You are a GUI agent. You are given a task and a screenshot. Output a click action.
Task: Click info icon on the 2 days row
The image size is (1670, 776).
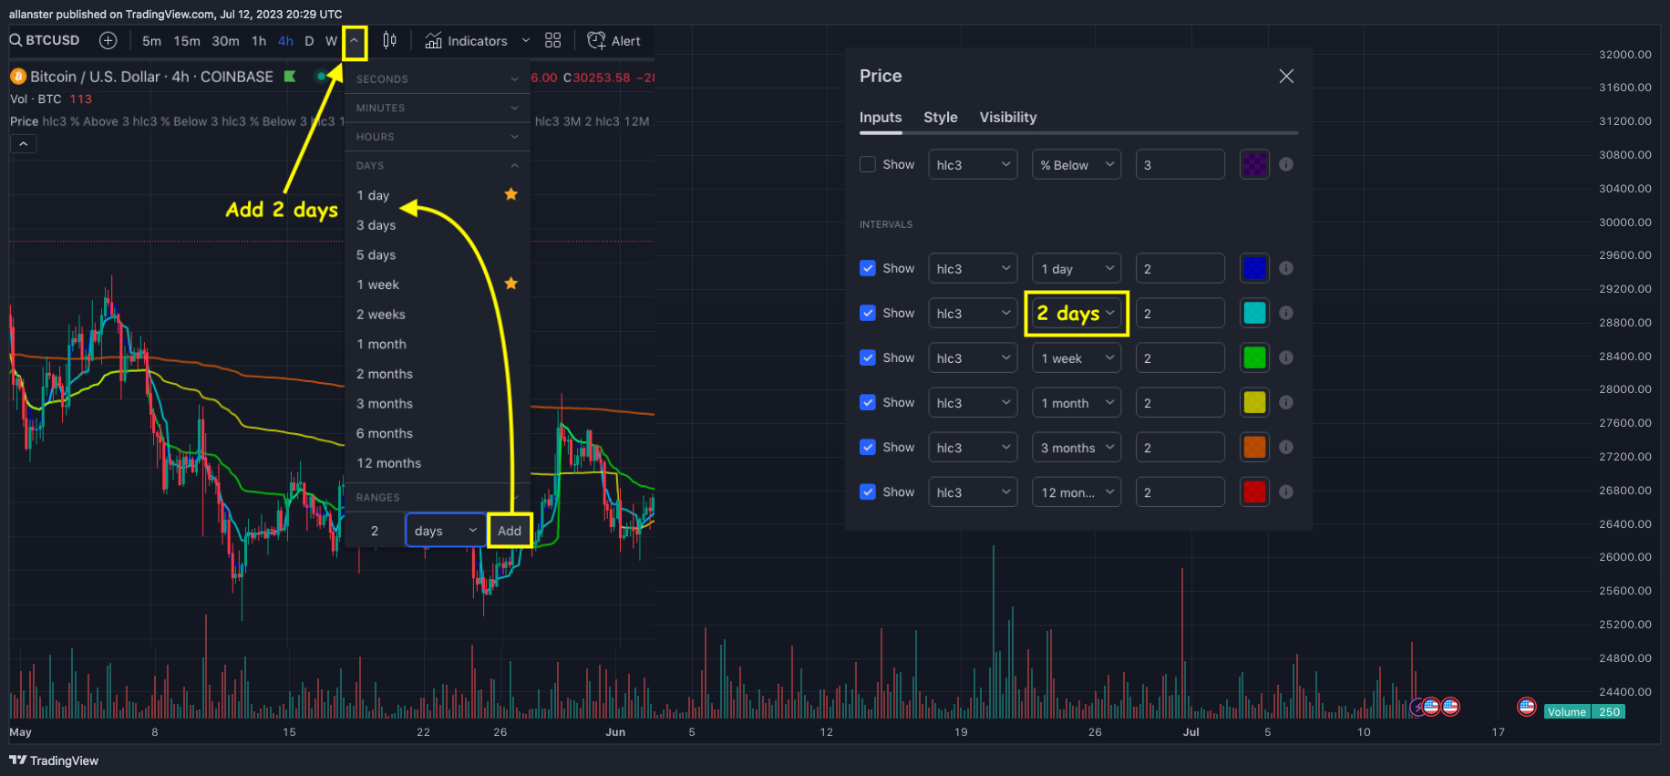(1285, 313)
